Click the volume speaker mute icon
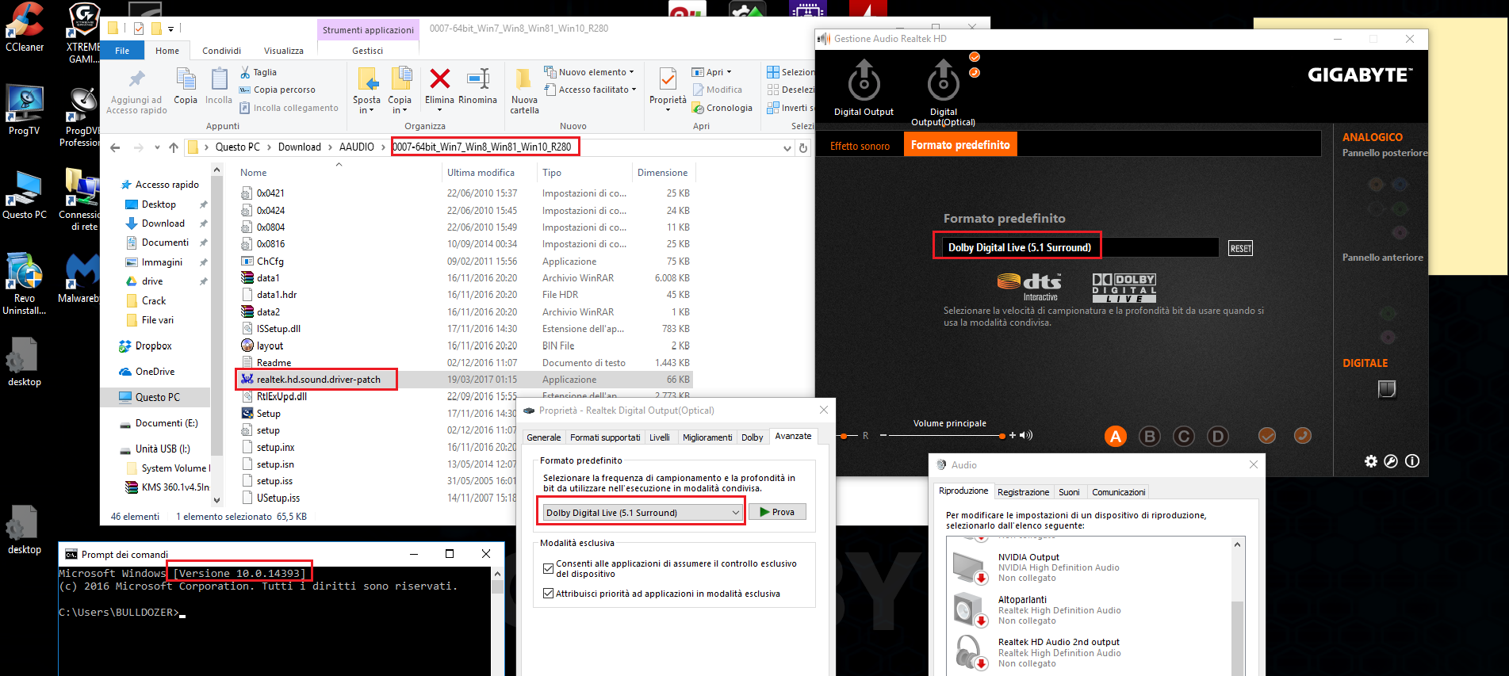Image resolution: width=1509 pixels, height=676 pixels. (x=1026, y=435)
